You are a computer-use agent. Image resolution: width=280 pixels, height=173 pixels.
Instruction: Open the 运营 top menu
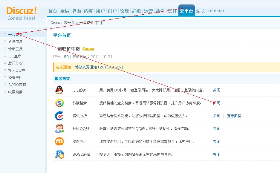click(x=148, y=11)
